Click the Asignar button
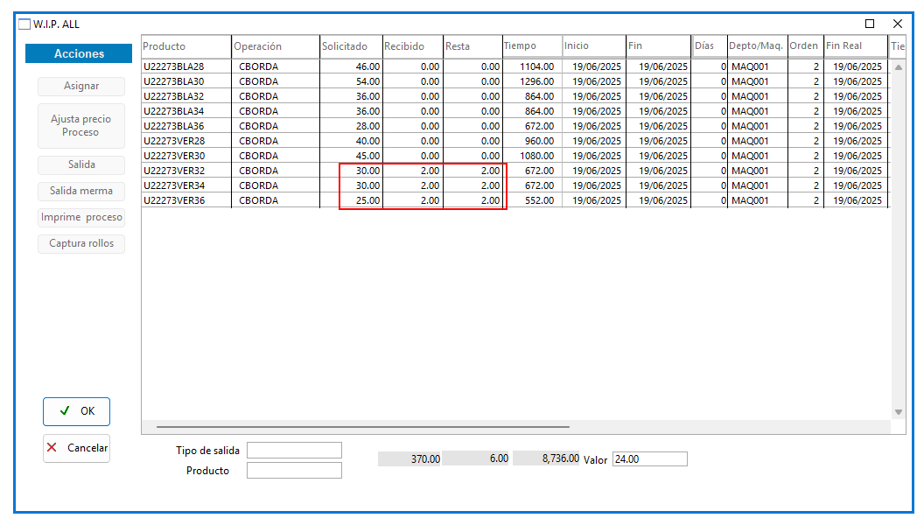This screenshot has height=525, width=924. (x=81, y=86)
